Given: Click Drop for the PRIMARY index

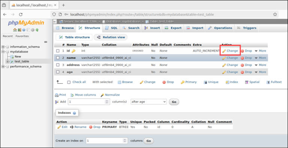Looking at the screenshot, I should click(95, 127).
